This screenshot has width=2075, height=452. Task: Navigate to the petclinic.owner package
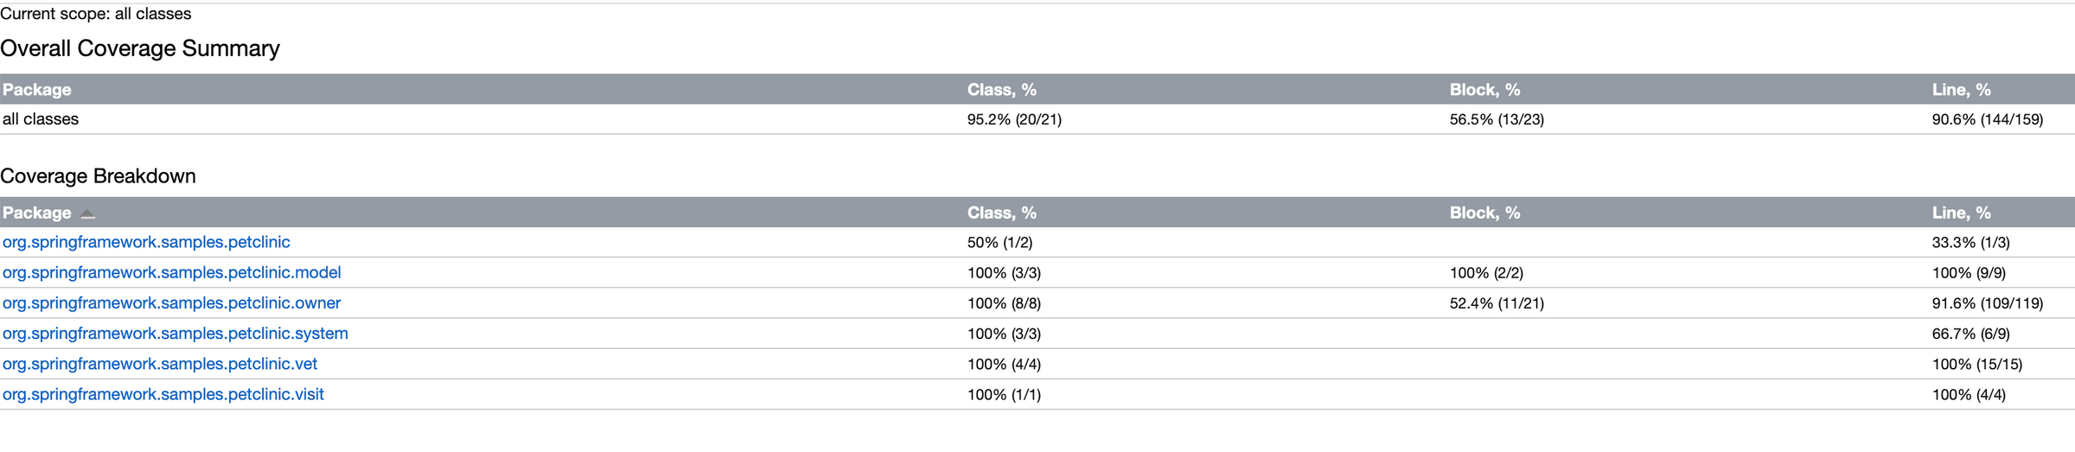tap(171, 302)
